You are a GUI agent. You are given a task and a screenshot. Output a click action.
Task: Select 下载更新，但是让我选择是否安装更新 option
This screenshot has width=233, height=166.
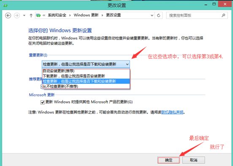point(86,76)
